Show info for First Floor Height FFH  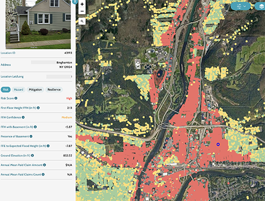(38, 108)
